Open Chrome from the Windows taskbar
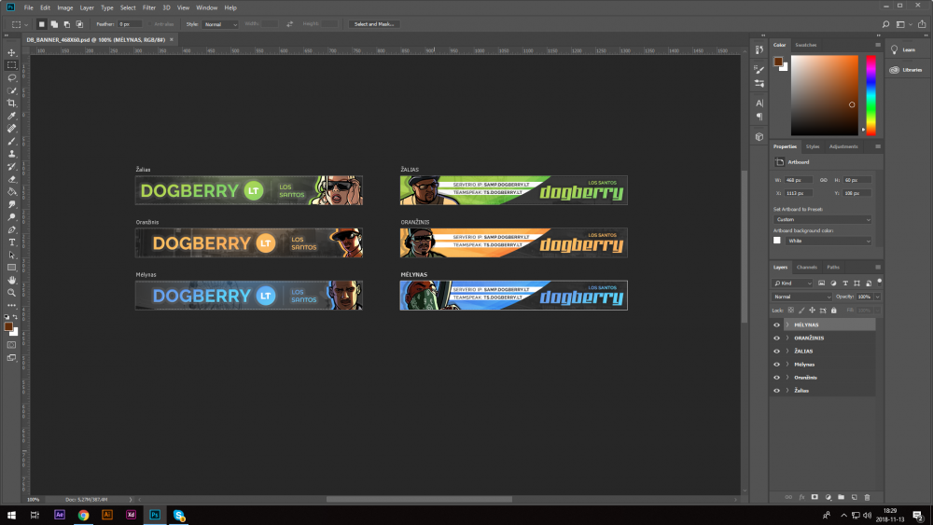Viewport: 933px width, 525px height. tap(83, 515)
